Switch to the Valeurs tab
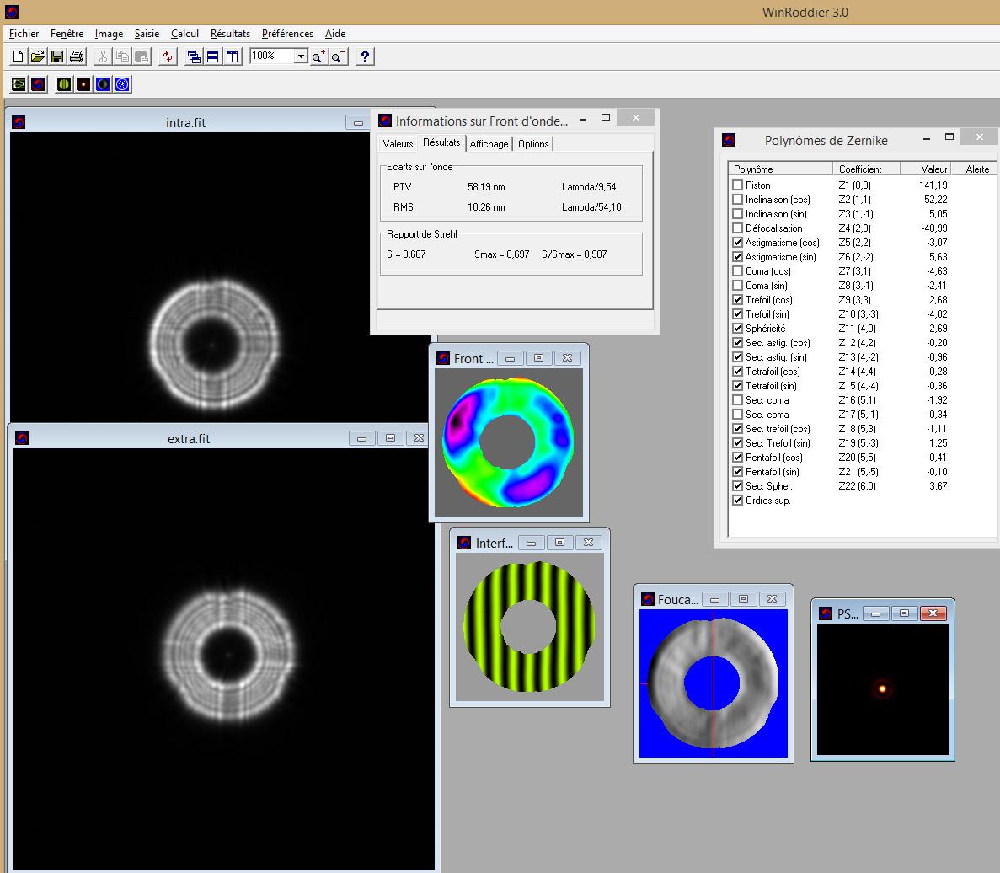This screenshot has height=873, width=1000. coord(398,144)
